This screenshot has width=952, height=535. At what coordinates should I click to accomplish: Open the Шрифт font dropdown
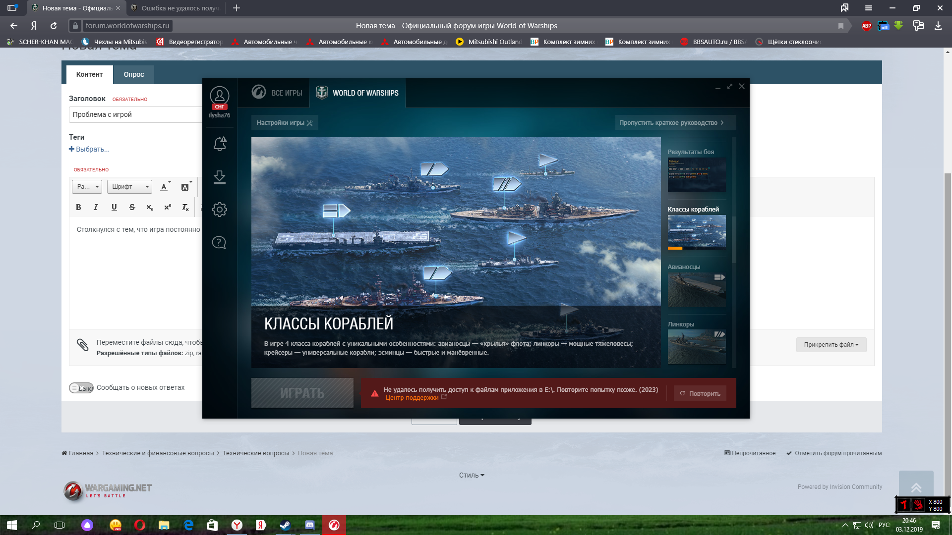tap(129, 187)
